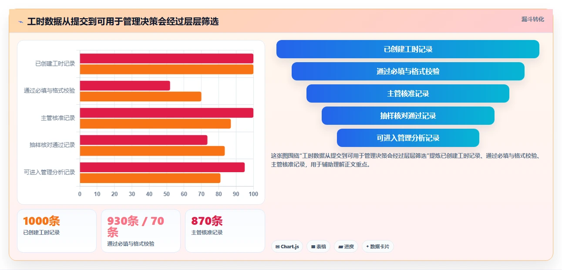Open the 1000条 stat card
This screenshot has width=562, height=270.
57,231
